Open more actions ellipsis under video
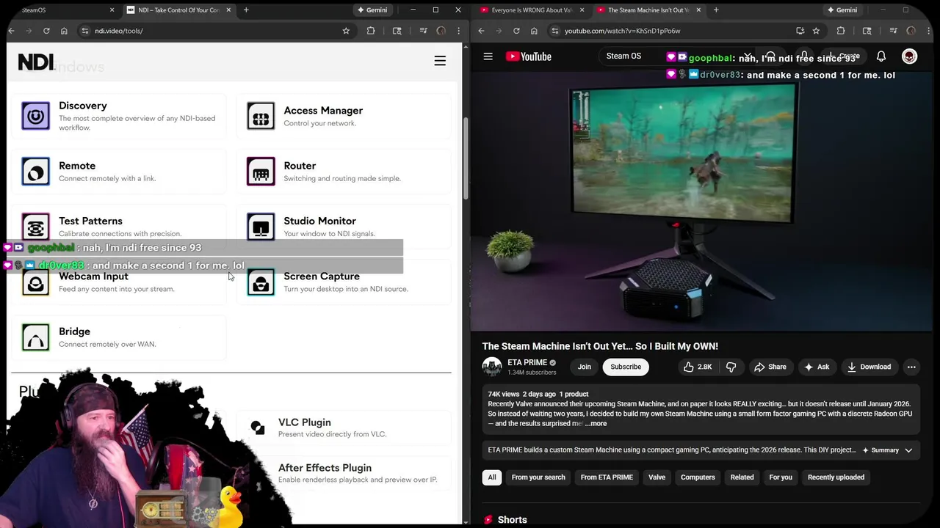Screen dimensions: 940x528 point(911,367)
